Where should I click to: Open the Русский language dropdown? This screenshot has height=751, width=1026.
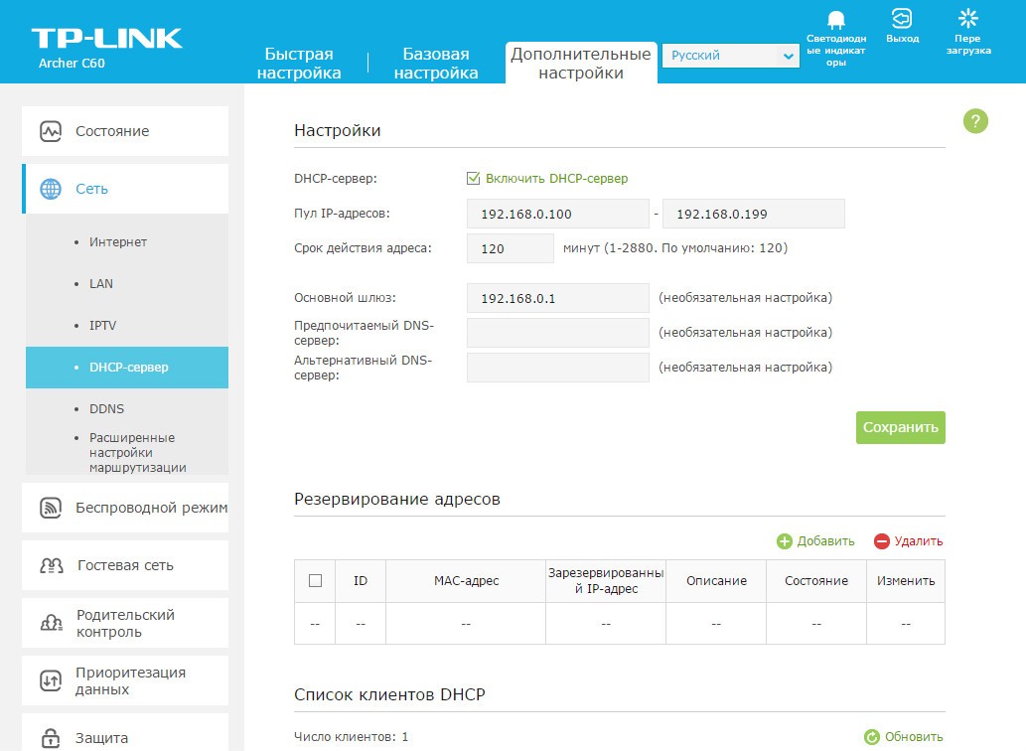point(730,57)
